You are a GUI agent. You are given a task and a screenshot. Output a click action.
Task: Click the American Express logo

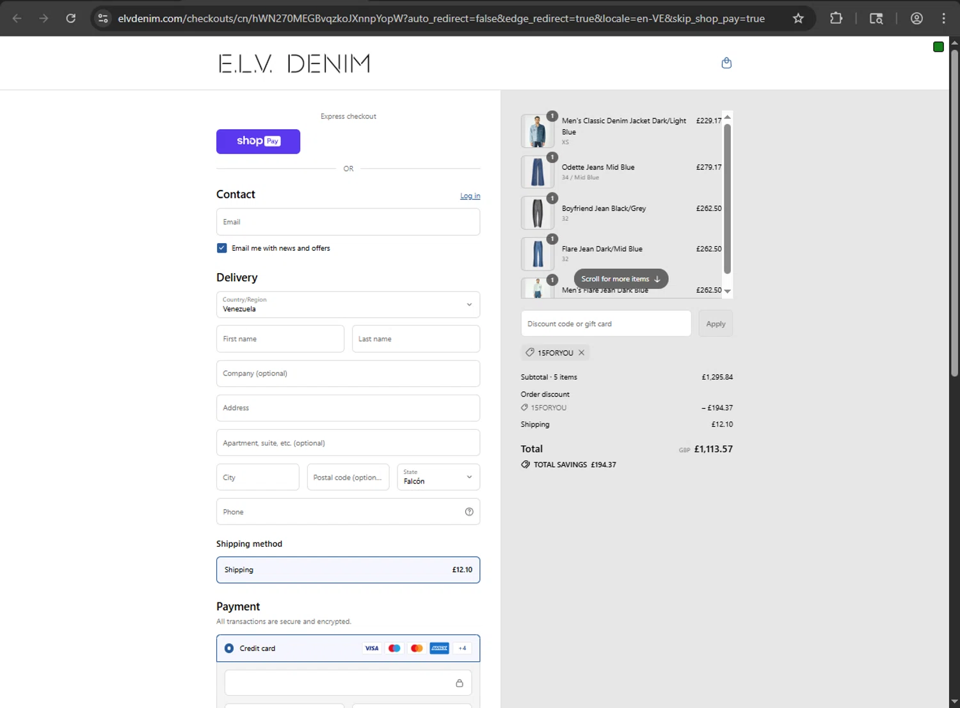click(x=439, y=648)
